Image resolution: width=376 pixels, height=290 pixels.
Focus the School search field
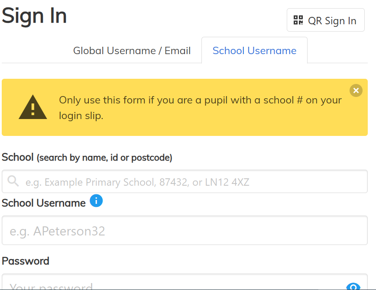[191, 182]
